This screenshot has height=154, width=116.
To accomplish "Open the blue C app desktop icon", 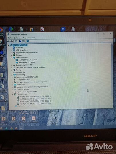I will 63,29.
